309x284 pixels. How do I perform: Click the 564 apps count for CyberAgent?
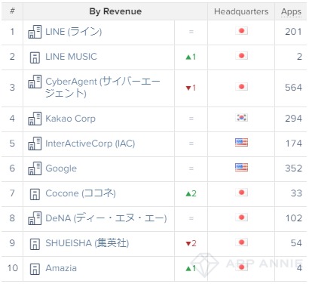tap(293, 88)
